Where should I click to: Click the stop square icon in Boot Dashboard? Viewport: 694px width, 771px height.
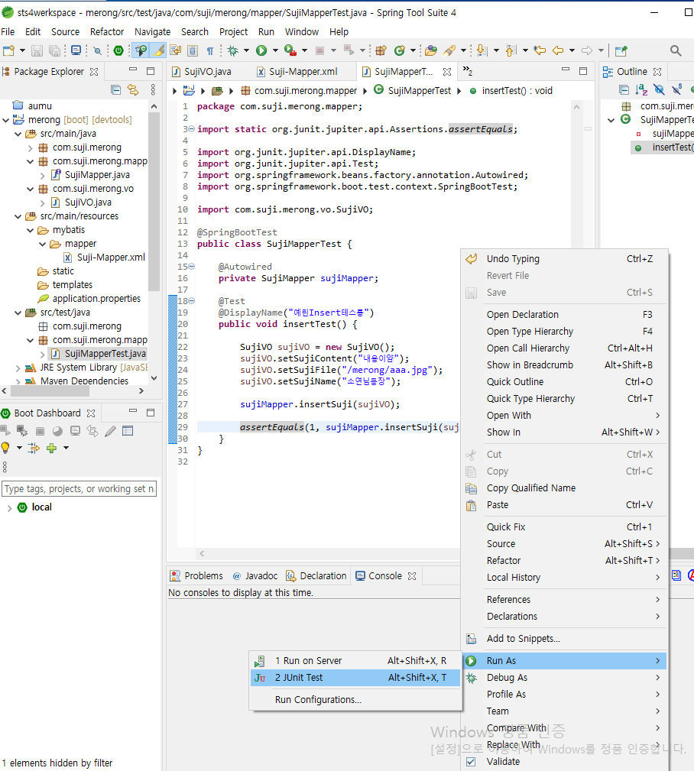coord(40,431)
